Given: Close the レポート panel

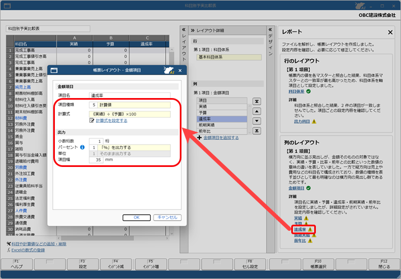Looking at the screenshot, I should pyautogui.click(x=390, y=32).
